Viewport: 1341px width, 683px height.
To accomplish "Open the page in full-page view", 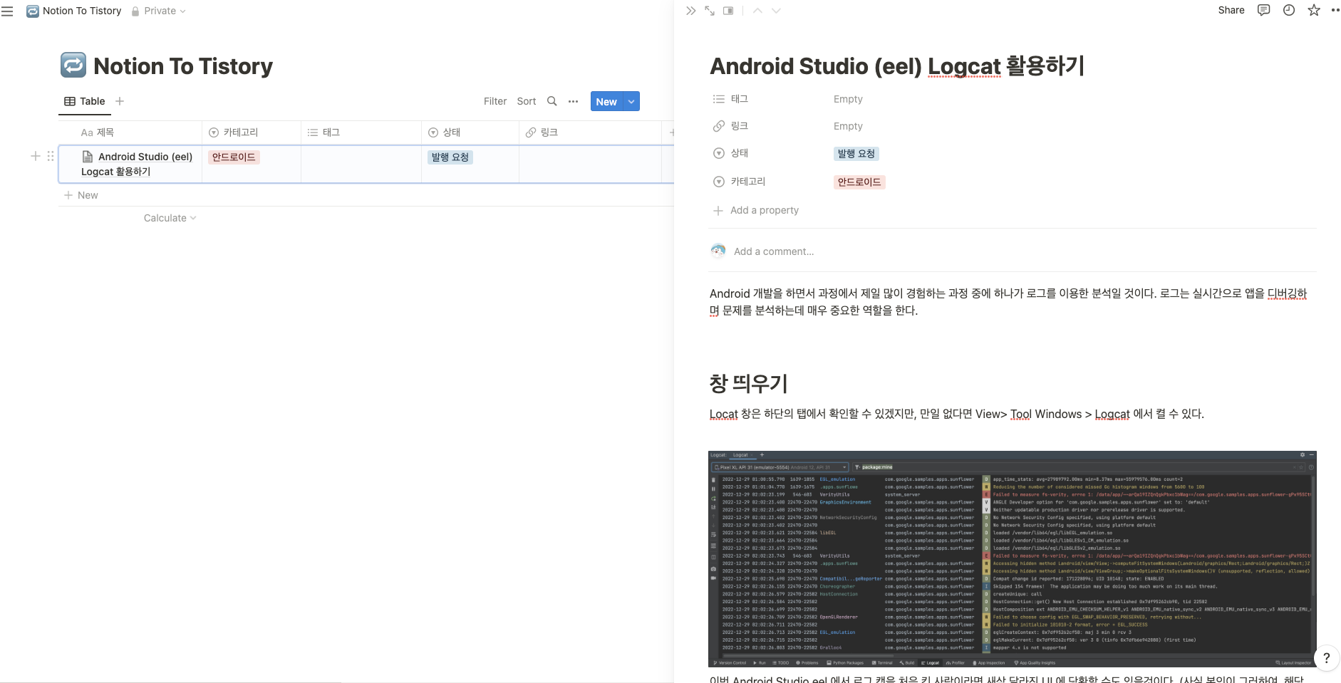I will pos(710,11).
